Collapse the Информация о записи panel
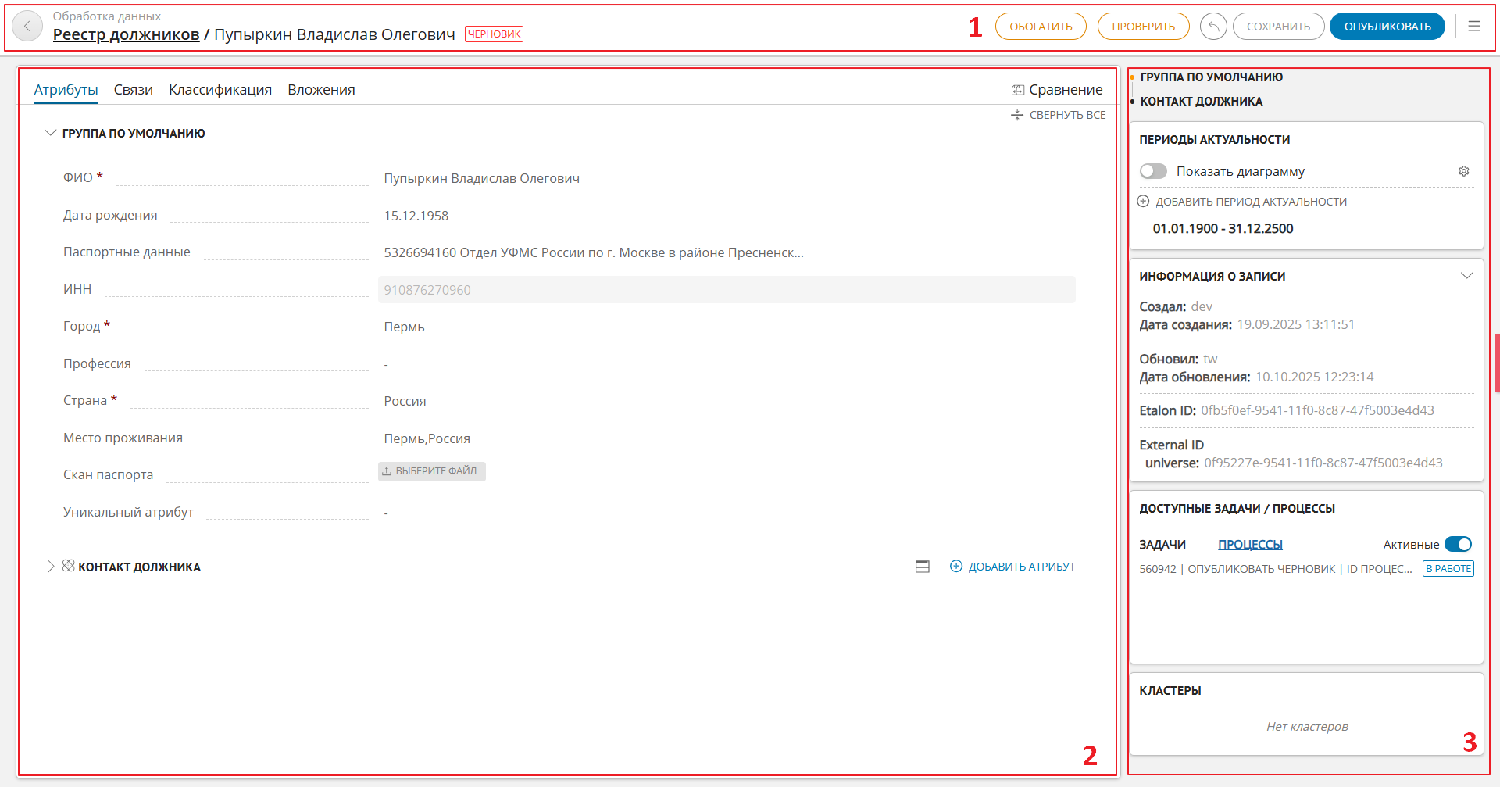The image size is (1500, 787). 1466,276
